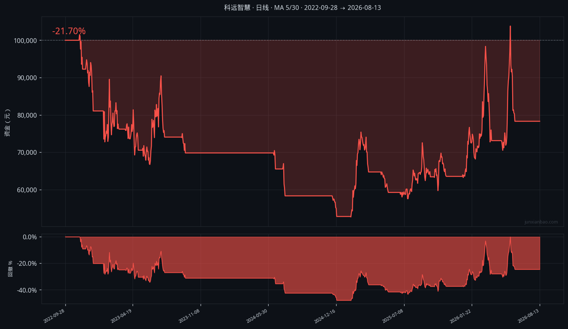Click the junxianbao.com watermark
568x329 pixels.
[x=541, y=222]
